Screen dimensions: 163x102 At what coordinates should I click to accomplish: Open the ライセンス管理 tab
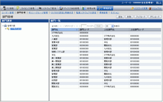click(25, 8)
